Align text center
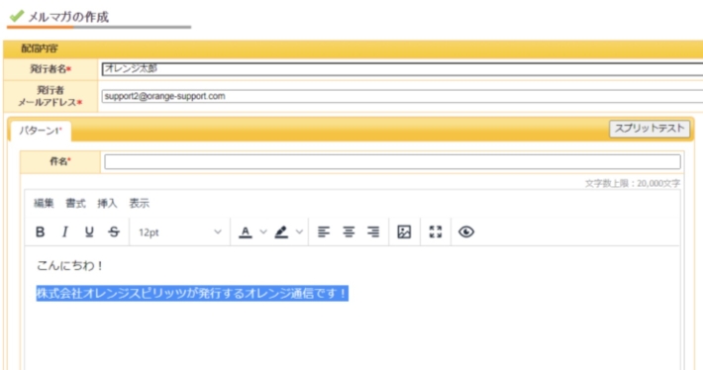This screenshot has width=703, height=370. pos(349,231)
